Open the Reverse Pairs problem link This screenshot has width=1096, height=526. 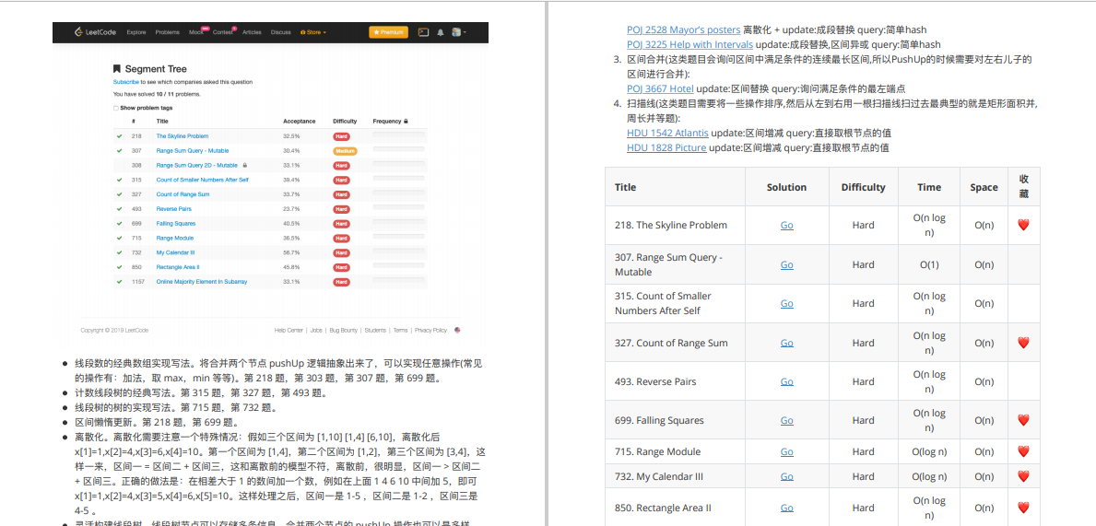[x=174, y=209]
